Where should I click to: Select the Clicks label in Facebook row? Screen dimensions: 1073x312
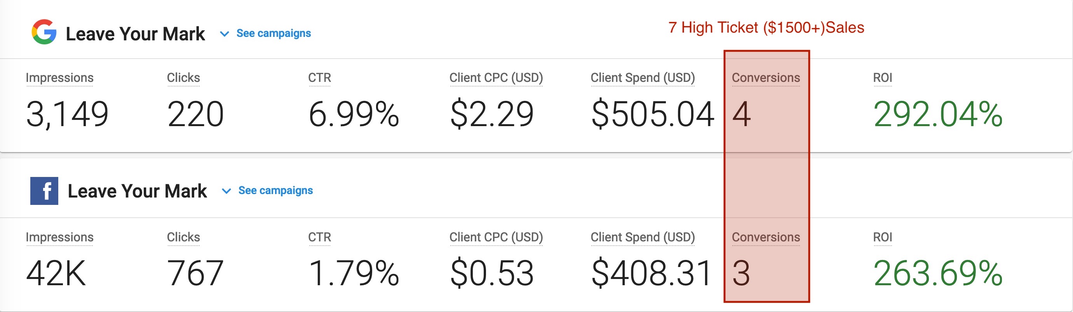(x=183, y=237)
